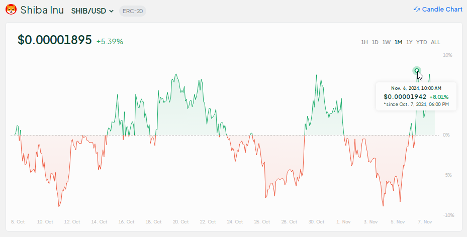Select the 1H time range
Image resolution: width=467 pixels, height=237 pixels.
[364, 42]
